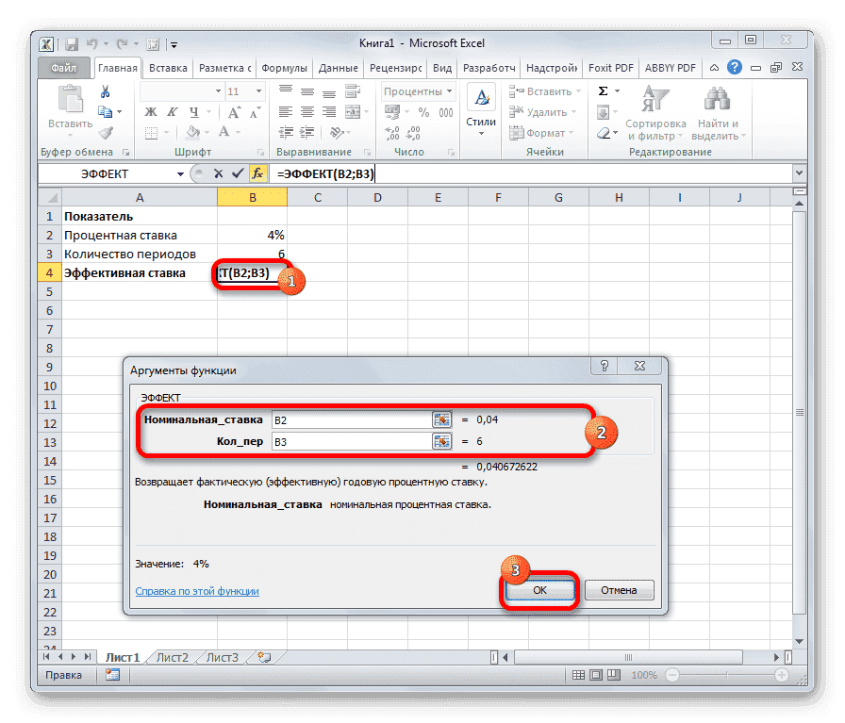The image size is (845, 723).
Task: Open the font size dropdown
Action: [x=257, y=90]
